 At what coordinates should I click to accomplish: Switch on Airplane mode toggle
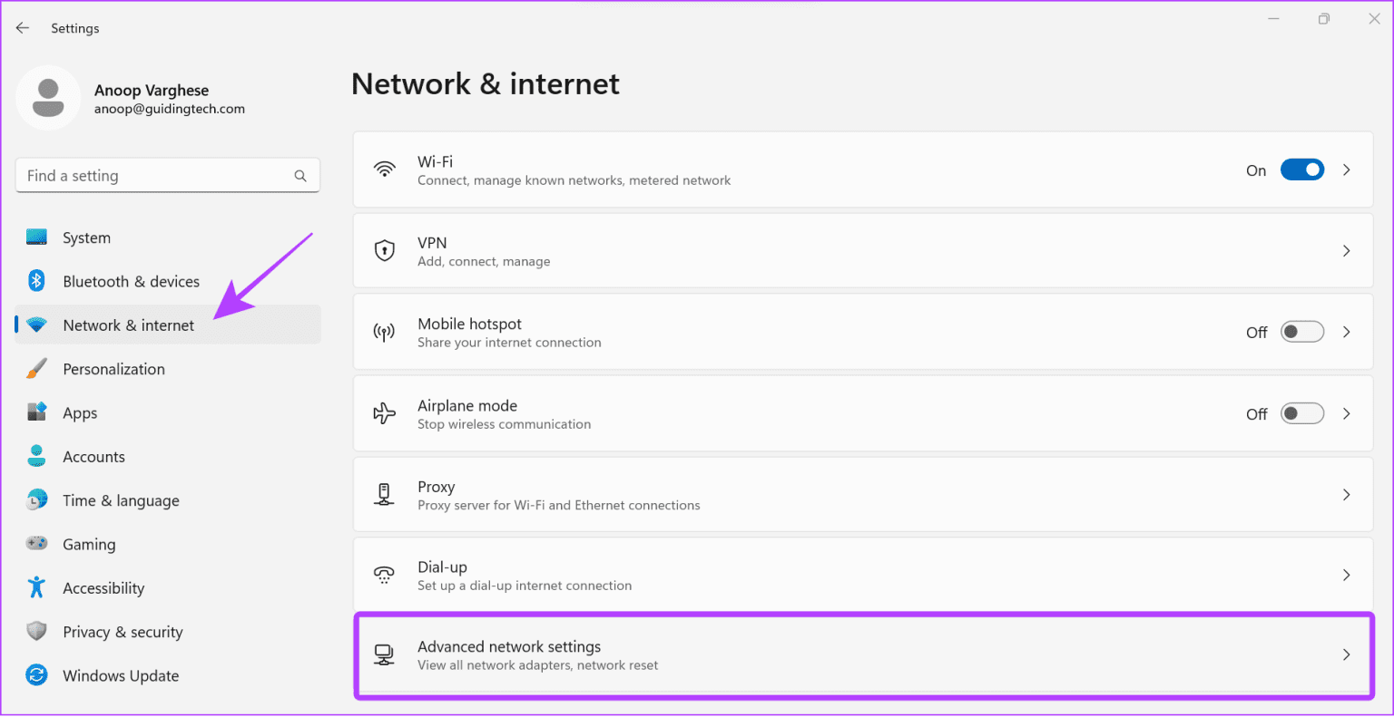[x=1301, y=414]
